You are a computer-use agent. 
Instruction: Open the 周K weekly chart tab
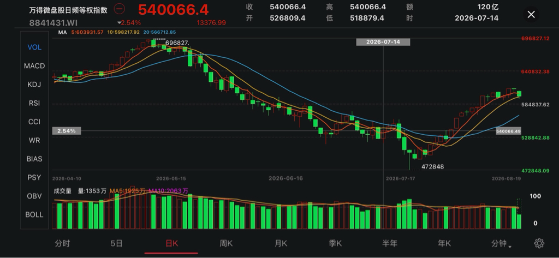(226, 243)
